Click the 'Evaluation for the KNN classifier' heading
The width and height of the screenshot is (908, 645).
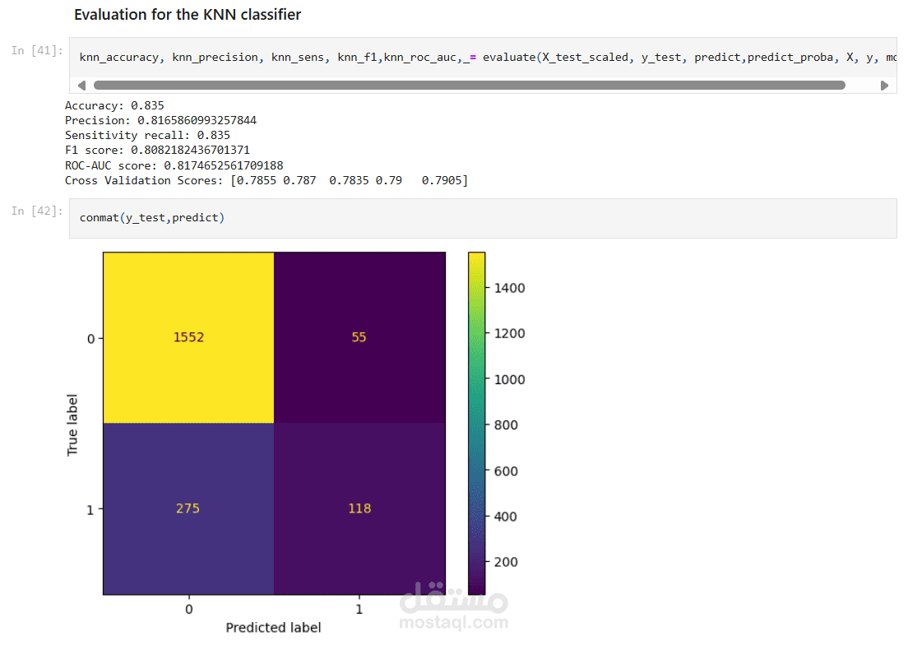(188, 15)
